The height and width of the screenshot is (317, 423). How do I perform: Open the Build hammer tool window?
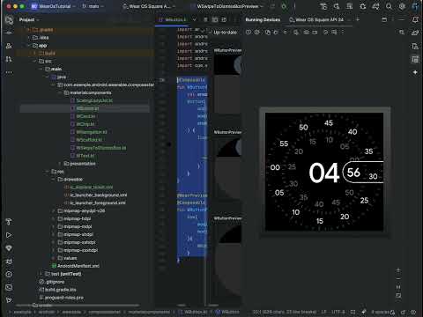click(9, 222)
